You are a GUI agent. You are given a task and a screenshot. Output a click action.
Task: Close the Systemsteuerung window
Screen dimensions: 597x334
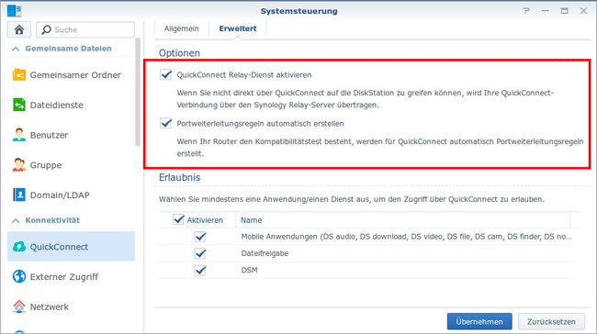583,11
